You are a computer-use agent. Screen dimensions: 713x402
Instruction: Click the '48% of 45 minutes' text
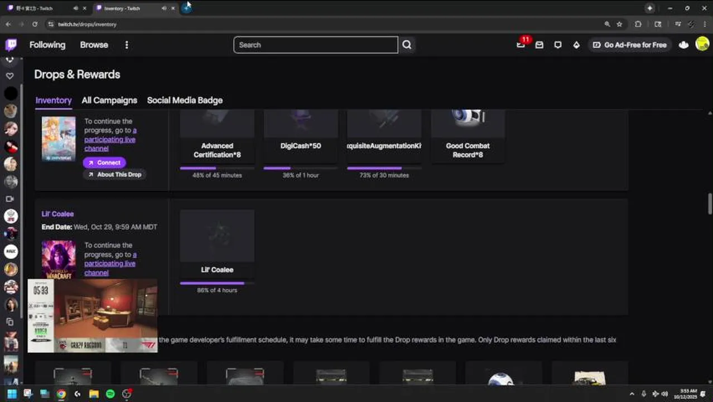pos(217,175)
